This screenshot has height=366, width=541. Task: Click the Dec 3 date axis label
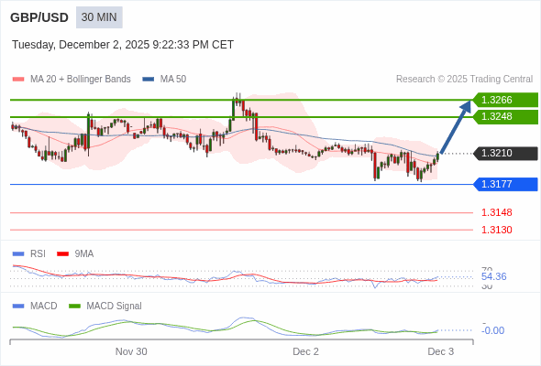[441, 351]
